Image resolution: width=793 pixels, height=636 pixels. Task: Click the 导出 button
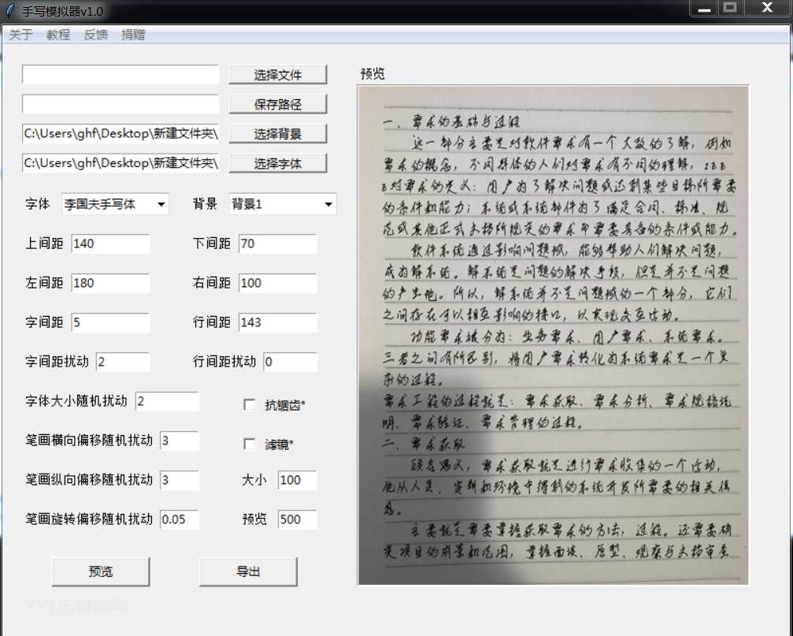coord(248,571)
